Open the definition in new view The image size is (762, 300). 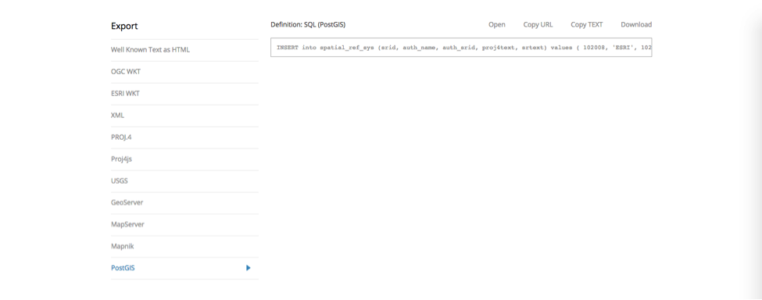coord(496,24)
